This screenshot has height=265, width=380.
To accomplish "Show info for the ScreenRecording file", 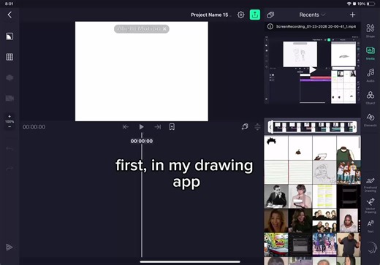I will click(270, 26).
